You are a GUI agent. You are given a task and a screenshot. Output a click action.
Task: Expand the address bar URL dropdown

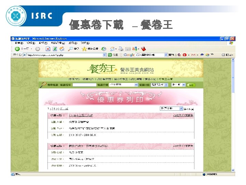tap(105, 55)
